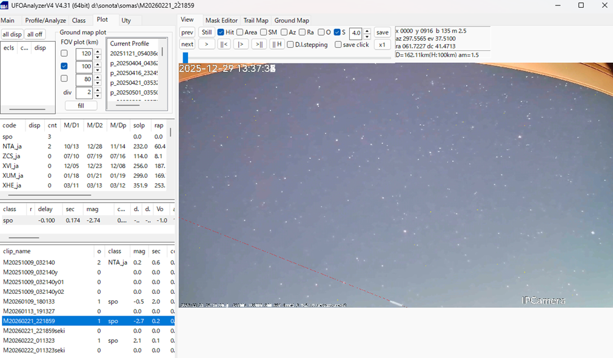
Task: Click the '>||' playback button
Action: click(259, 44)
